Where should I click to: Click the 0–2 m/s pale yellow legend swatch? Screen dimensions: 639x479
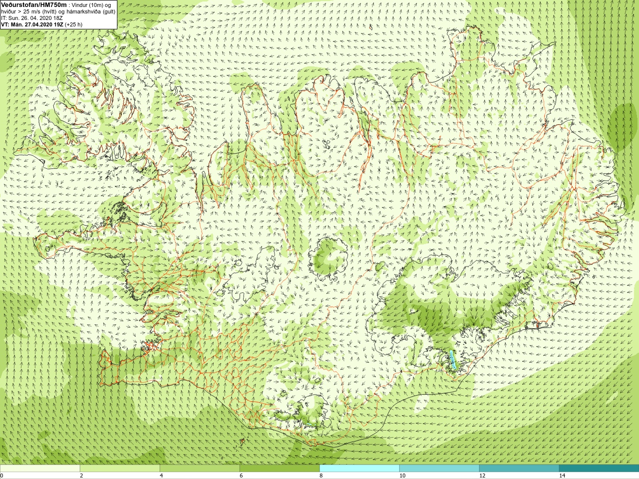pos(40,469)
